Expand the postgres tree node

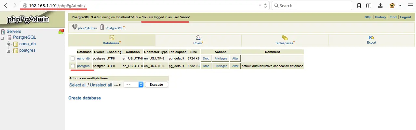pos(8,50)
